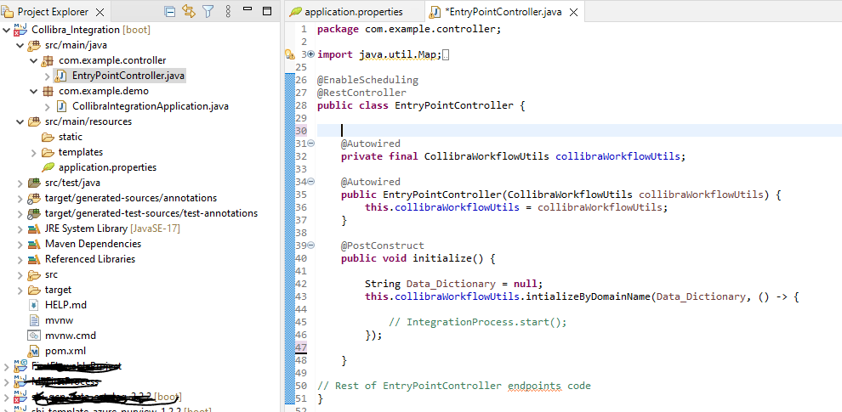This screenshot has width=842, height=412.
Task: Click the com.example.demo package icon
Action: click(48, 91)
